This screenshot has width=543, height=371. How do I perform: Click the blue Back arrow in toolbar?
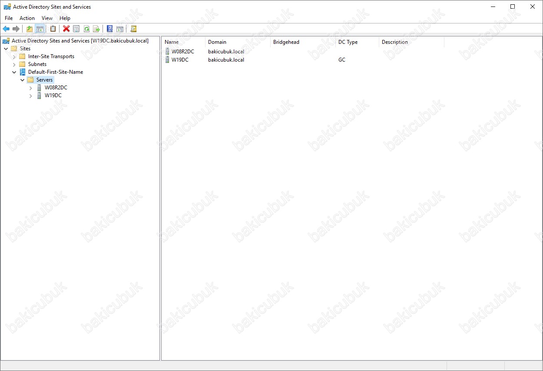[6, 29]
